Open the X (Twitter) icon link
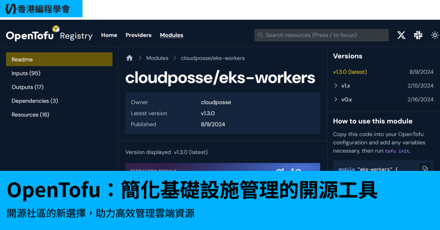This screenshot has height=230, width=440. (x=401, y=35)
